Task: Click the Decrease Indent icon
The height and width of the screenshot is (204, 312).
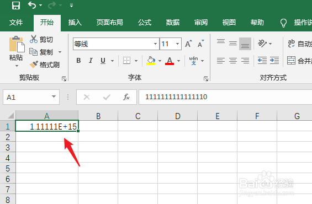Action: [262, 60]
